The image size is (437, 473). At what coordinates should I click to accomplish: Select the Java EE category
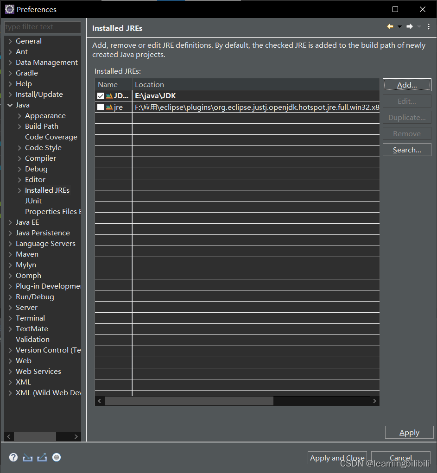point(27,222)
